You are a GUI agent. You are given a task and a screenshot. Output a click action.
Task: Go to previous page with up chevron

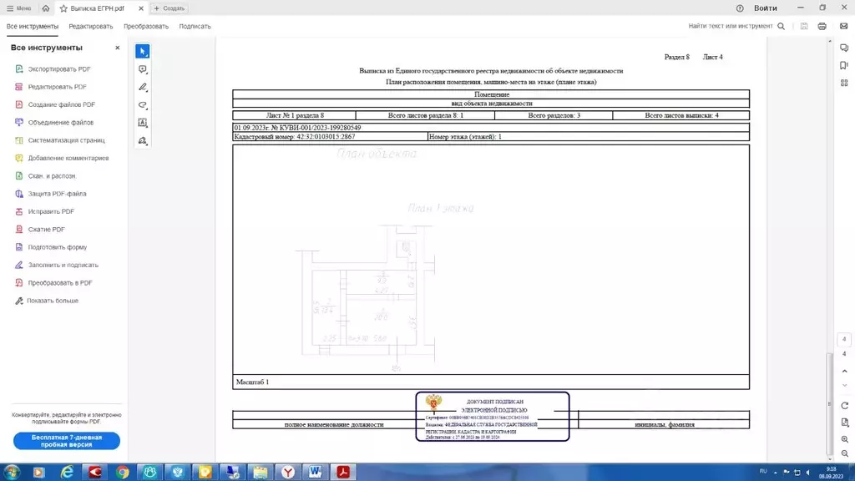pyautogui.click(x=845, y=371)
